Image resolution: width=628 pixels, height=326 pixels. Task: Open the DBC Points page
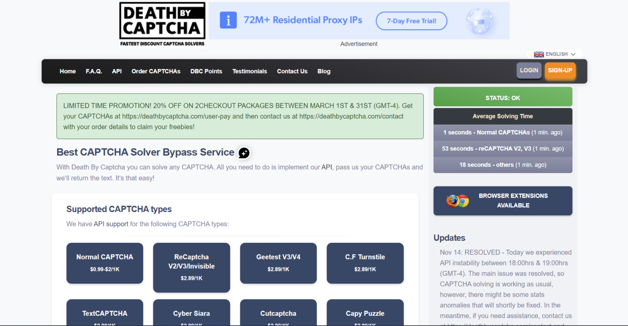[x=206, y=71]
